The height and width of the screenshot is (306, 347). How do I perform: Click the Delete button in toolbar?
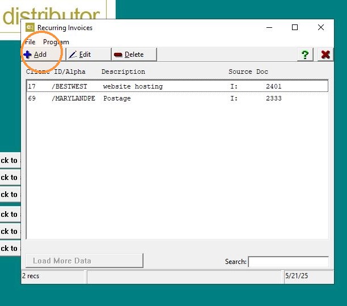click(x=134, y=55)
